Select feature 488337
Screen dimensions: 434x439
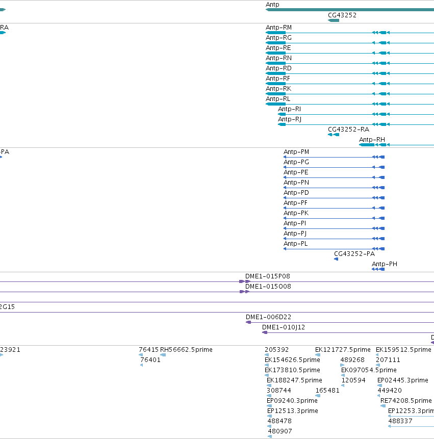coord(400,421)
